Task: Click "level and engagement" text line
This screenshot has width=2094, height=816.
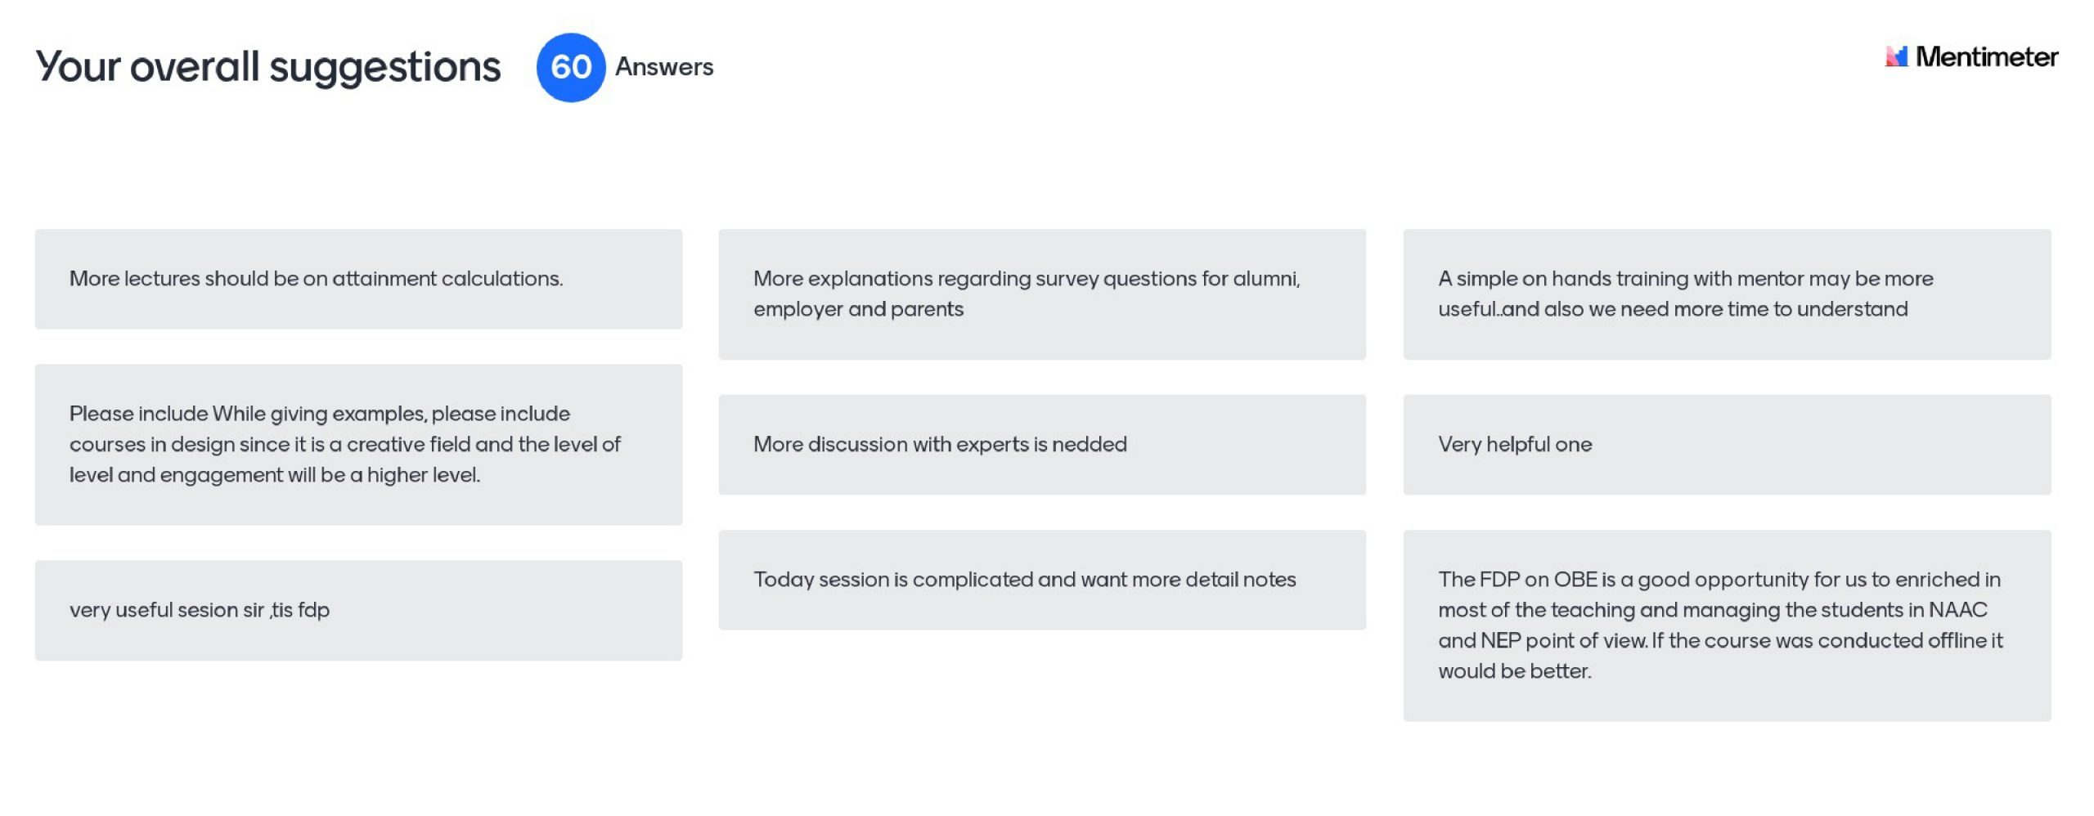Action: coord(274,475)
